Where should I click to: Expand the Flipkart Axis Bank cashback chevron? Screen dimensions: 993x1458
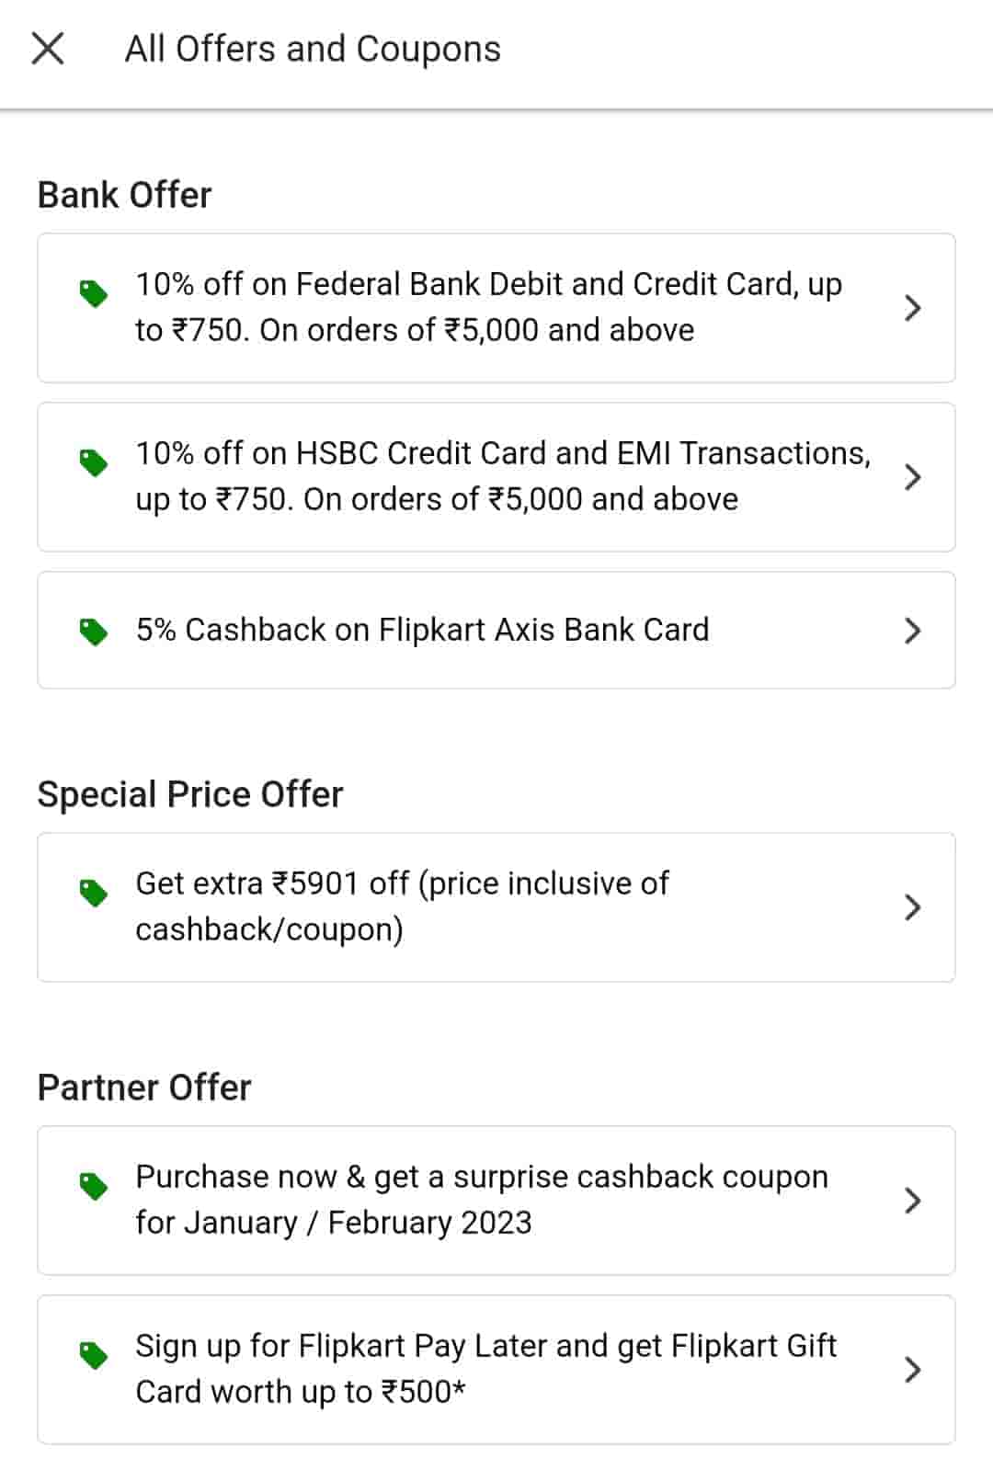click(912, 631)
